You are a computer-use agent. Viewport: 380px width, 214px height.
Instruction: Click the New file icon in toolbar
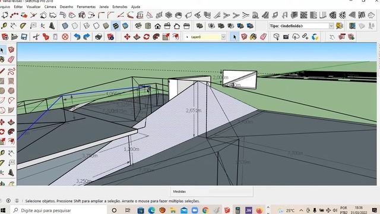[x=5, y=37]
